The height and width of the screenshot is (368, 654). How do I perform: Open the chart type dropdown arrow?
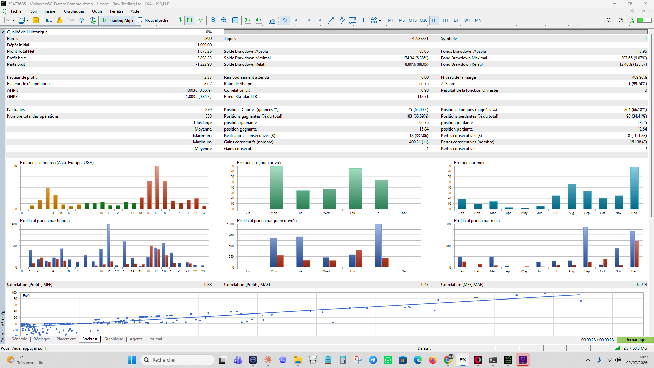(13, 21)
